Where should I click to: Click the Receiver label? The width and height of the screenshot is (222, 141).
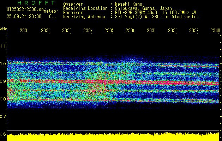pos(73,13)
